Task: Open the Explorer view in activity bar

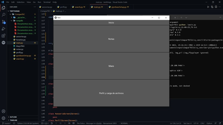Action: coord(3,8)
